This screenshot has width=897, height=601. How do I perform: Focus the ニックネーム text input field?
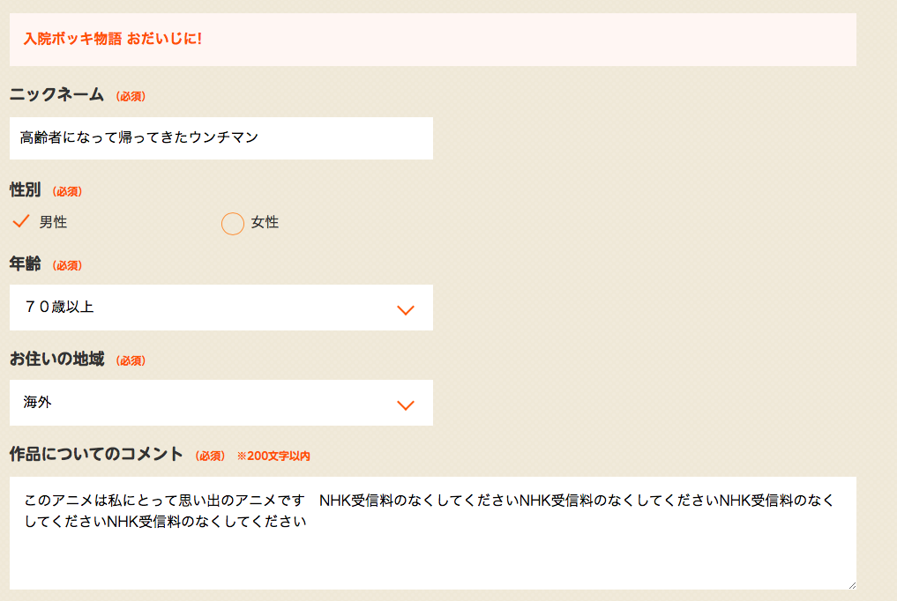(x=221, y=138)
